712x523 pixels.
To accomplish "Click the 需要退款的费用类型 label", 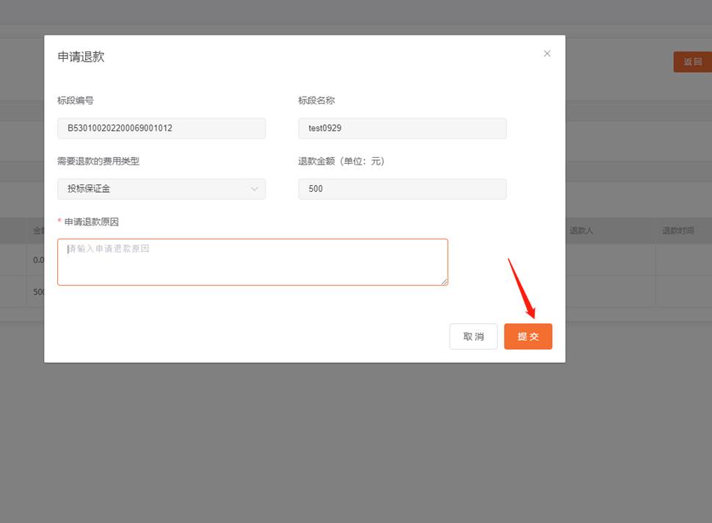I will pyautogui.click(x=98, y=162).
